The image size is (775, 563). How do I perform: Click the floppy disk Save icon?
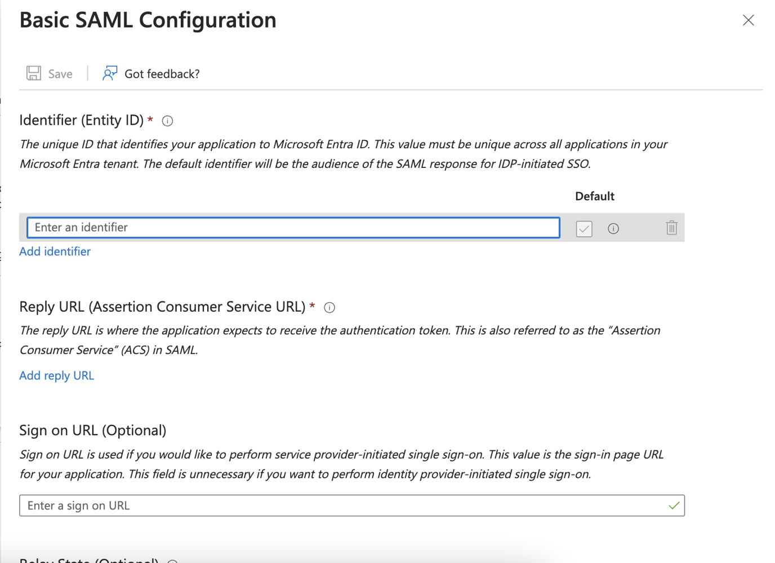click(34, 73)
